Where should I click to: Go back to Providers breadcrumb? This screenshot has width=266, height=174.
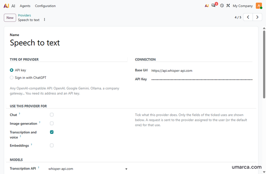[25, 15]
